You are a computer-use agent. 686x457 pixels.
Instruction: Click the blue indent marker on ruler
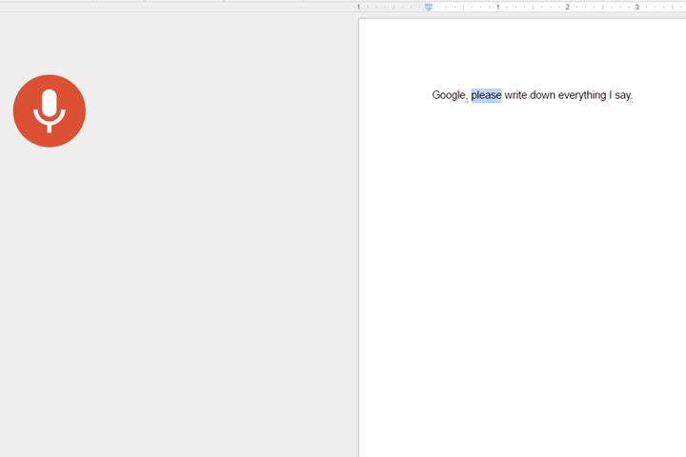[x=429, y=7]
